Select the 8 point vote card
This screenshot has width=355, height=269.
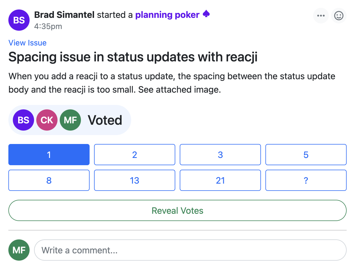[49, 180]
